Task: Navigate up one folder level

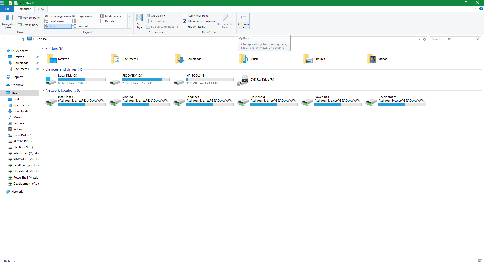Action: coord(23,39)
